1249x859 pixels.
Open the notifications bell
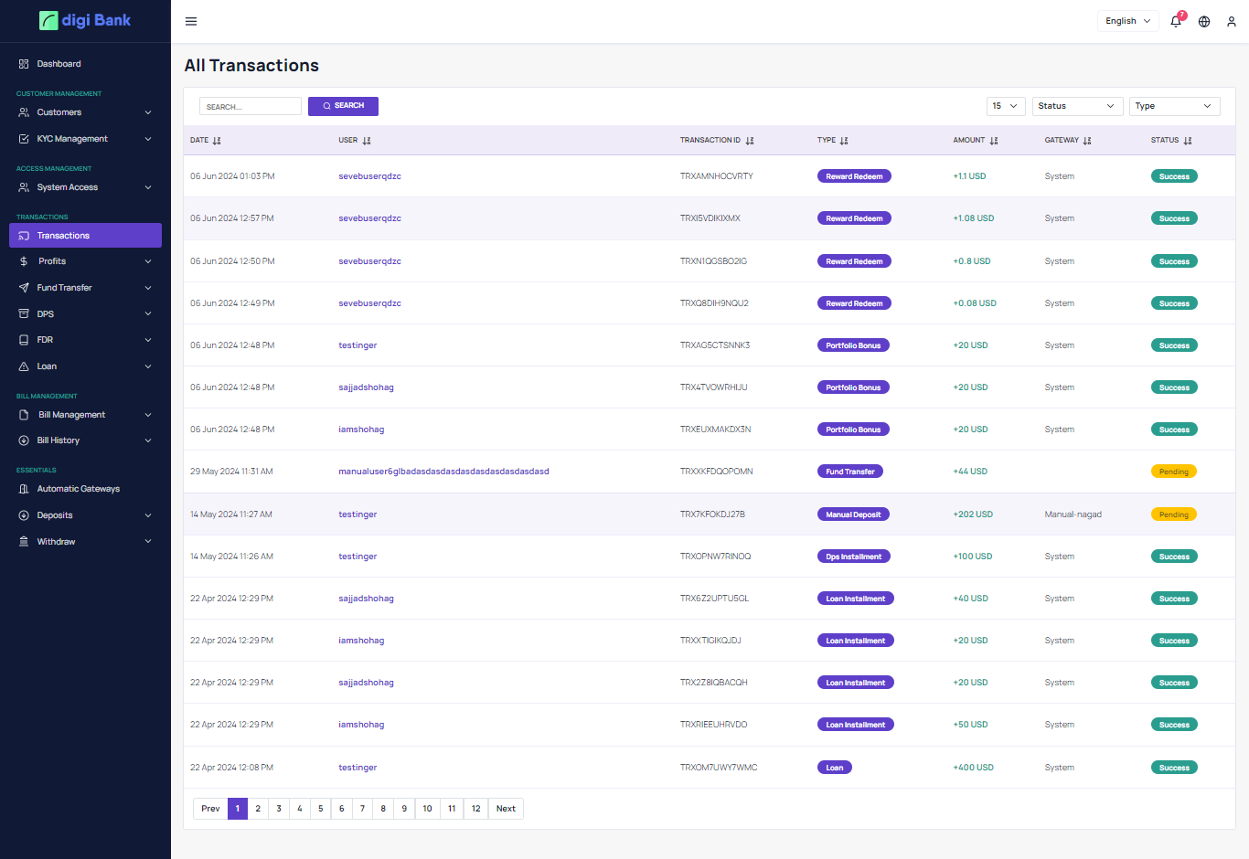click(x=1176, y=21)
